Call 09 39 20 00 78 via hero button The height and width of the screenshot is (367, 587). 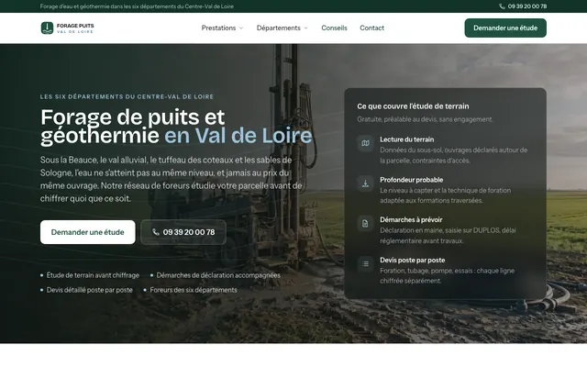[183, 232]
